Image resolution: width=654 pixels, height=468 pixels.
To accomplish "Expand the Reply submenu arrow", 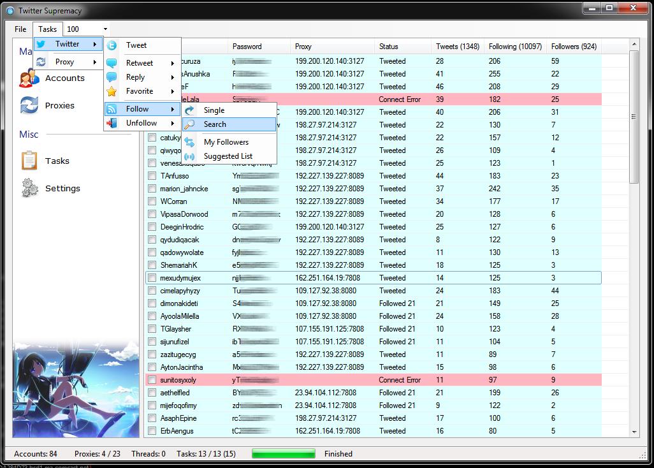I will (x=172, y=77).
